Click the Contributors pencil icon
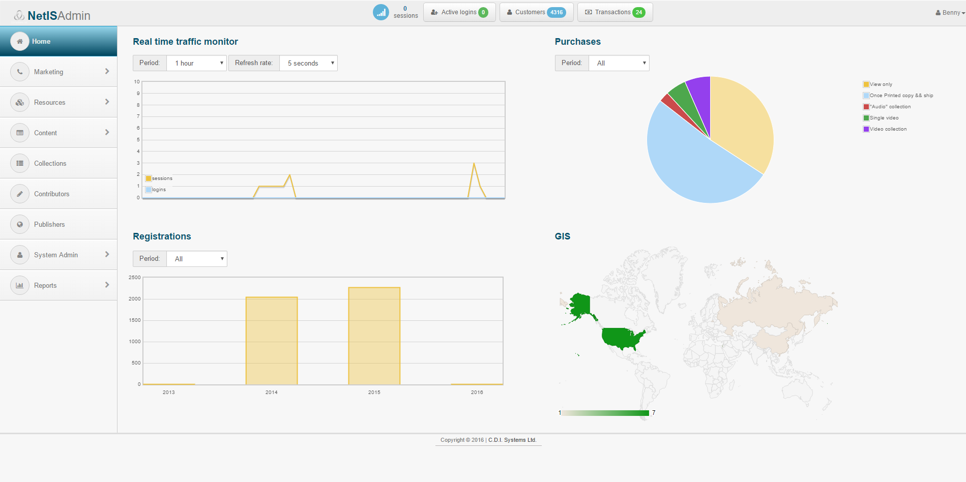The height and width of the screenshot is (482, 966). 20,194
